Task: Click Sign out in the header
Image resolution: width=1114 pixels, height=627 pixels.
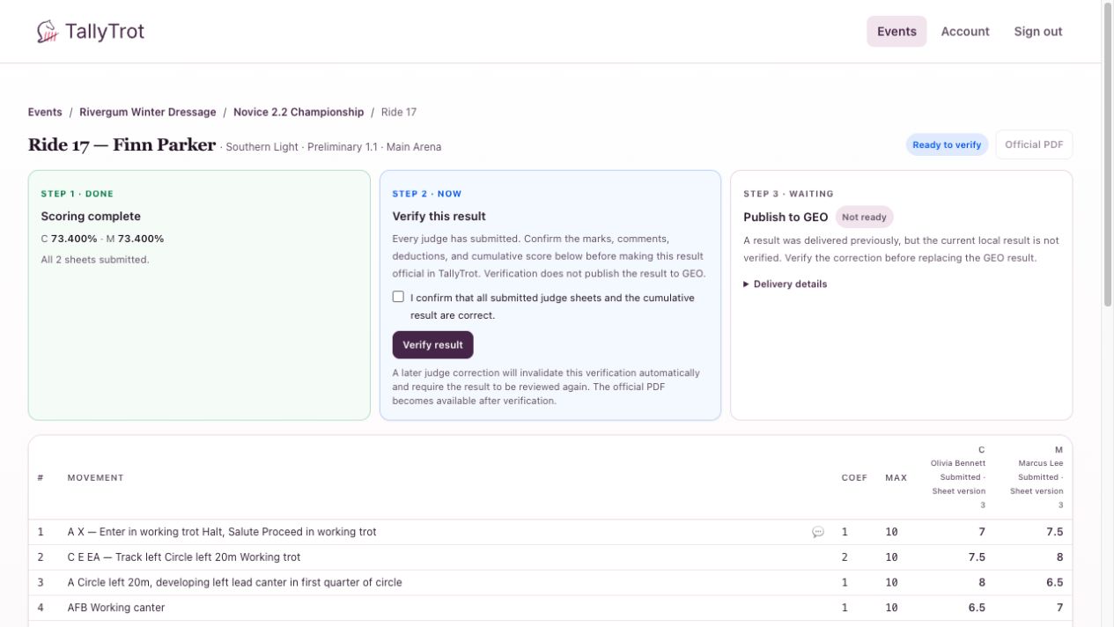Action: point(1037,32)
